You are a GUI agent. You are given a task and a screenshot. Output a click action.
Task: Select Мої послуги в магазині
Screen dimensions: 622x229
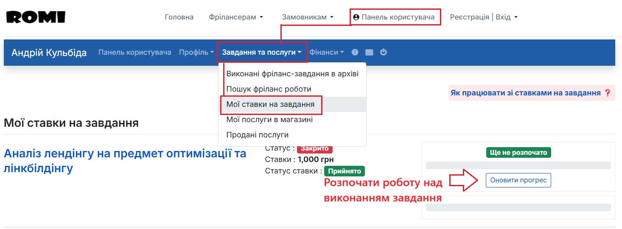[x=292, y=120]
